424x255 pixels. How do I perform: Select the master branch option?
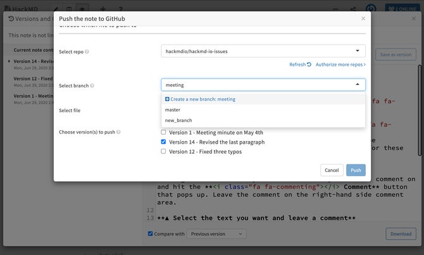[x=263, y=110]
